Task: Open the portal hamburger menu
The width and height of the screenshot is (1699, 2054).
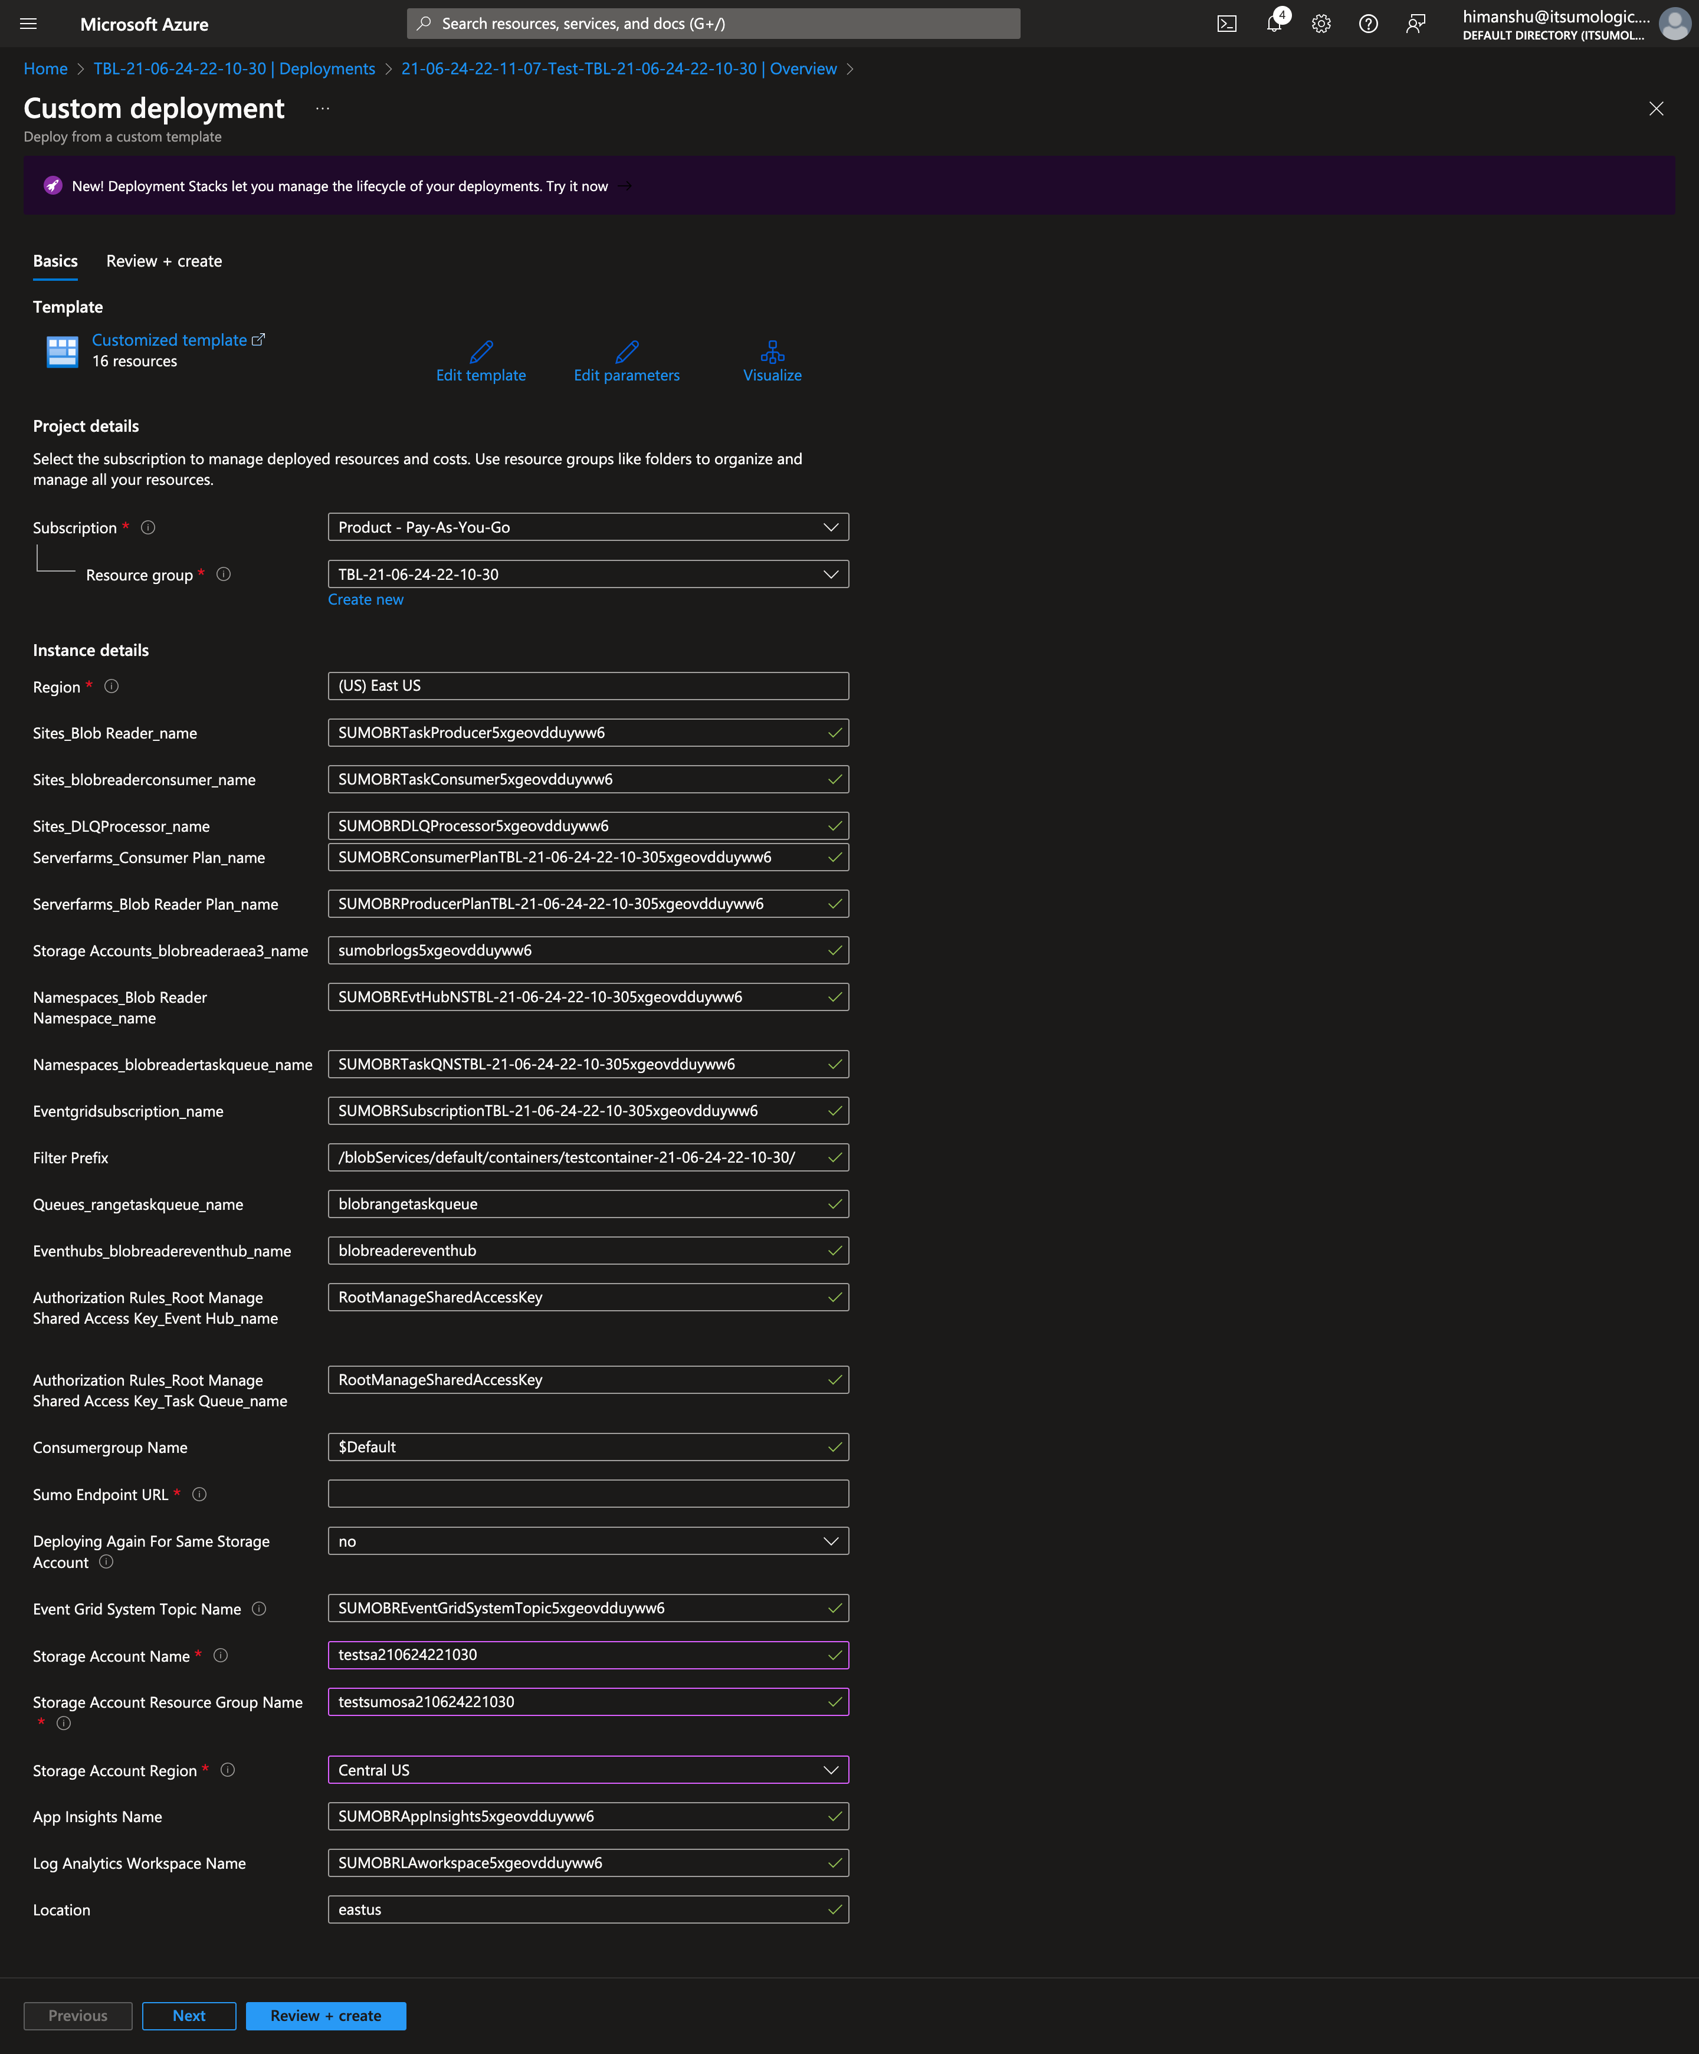Action: point(27,24)
